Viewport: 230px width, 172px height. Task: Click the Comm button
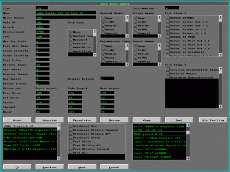point(147,120)
